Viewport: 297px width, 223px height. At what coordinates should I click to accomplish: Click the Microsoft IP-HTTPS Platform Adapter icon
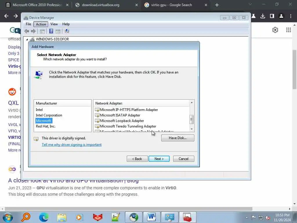click(x=97, y=109)
